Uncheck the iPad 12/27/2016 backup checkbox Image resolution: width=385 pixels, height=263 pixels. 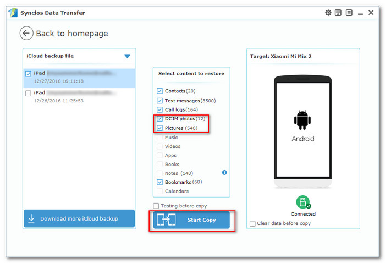(x=28, y=74)
